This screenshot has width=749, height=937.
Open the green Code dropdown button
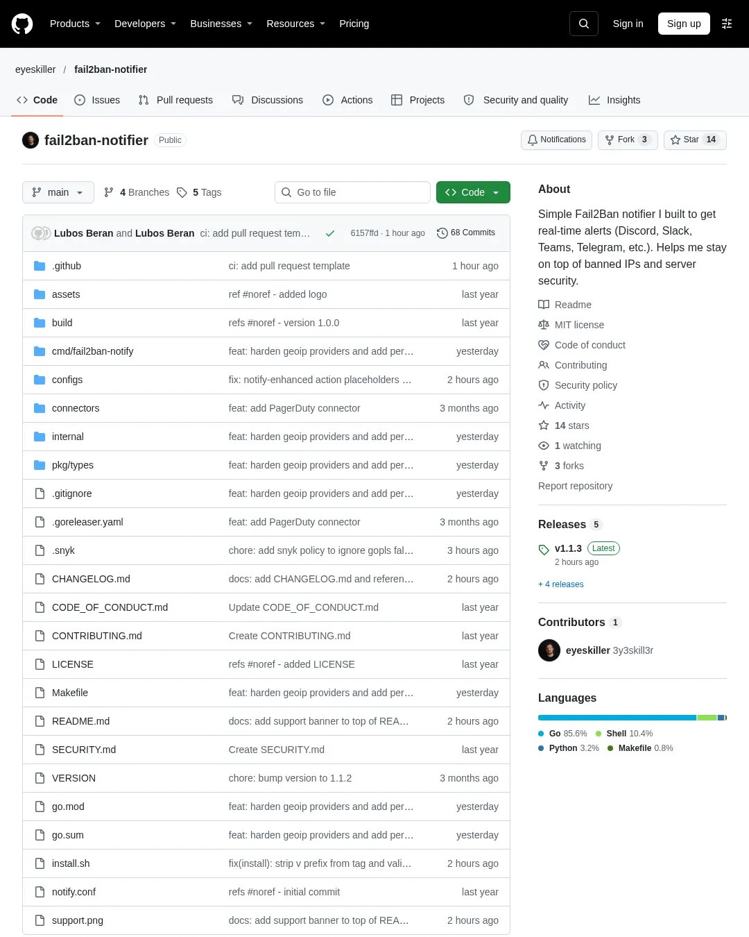click(x=473, y=192)
